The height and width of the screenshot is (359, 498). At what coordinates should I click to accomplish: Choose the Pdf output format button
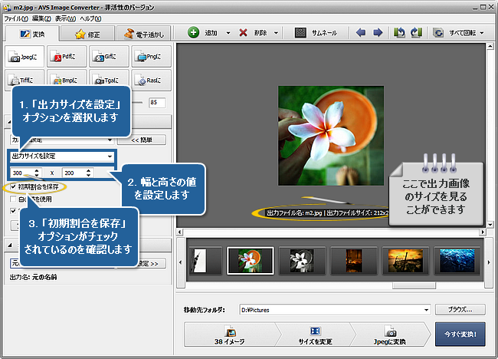point(66,56)
